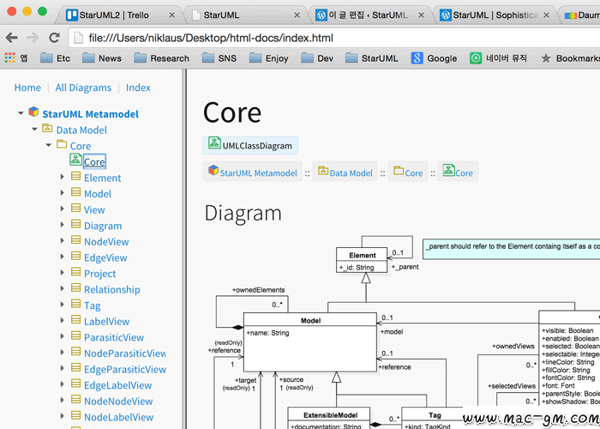Click the Bookmarks star icon
600x429 pixels.
(x=546, y=58)
